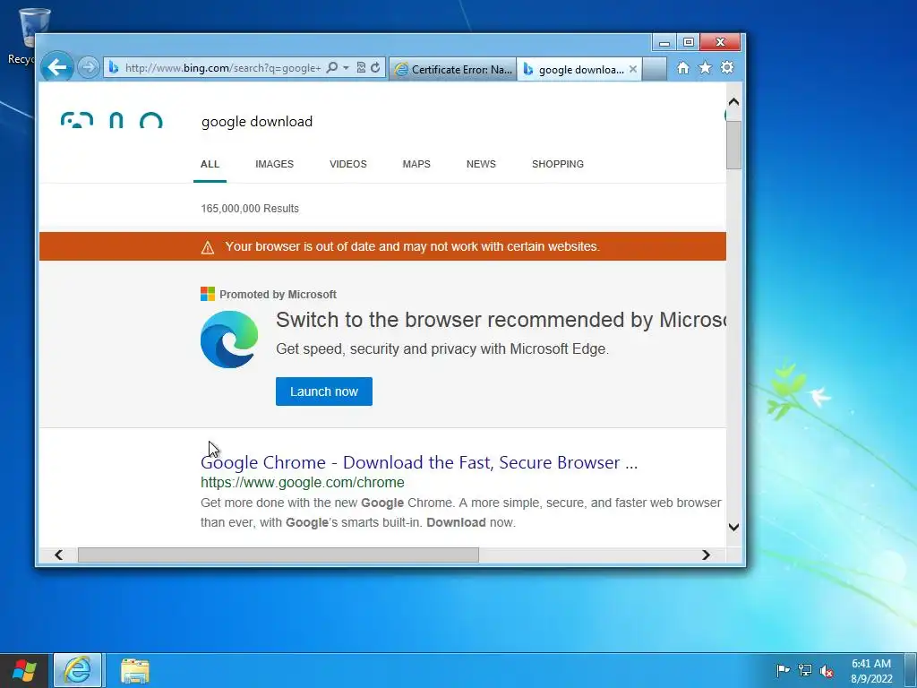Click the search magnifier in address bar
Viewport: 917px width, 688px height.
pos(332,68)
